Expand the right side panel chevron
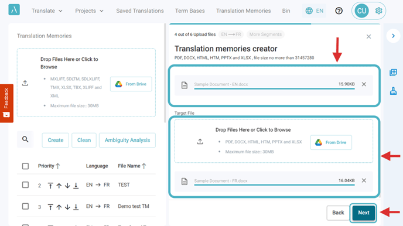The image size is (403, 226). pyautogui.click(x=393, y=36)
